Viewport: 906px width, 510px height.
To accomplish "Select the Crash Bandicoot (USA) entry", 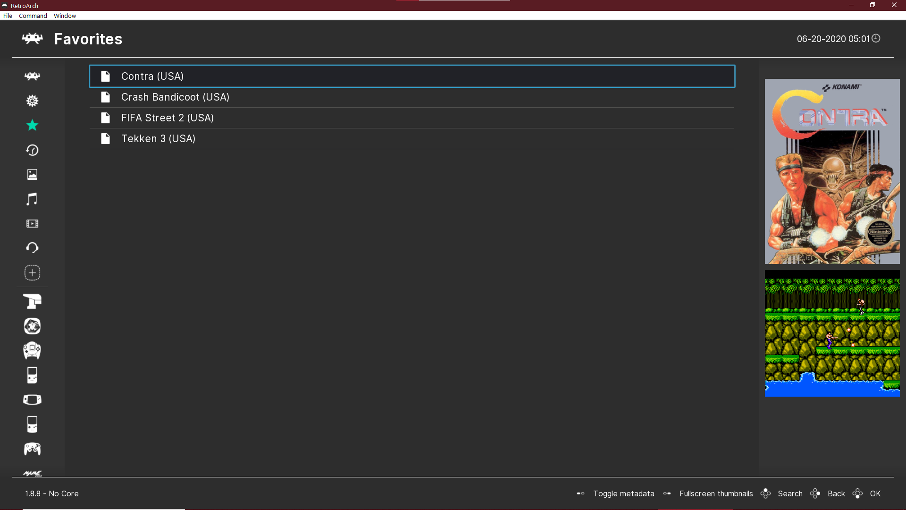I will (412, 97).
